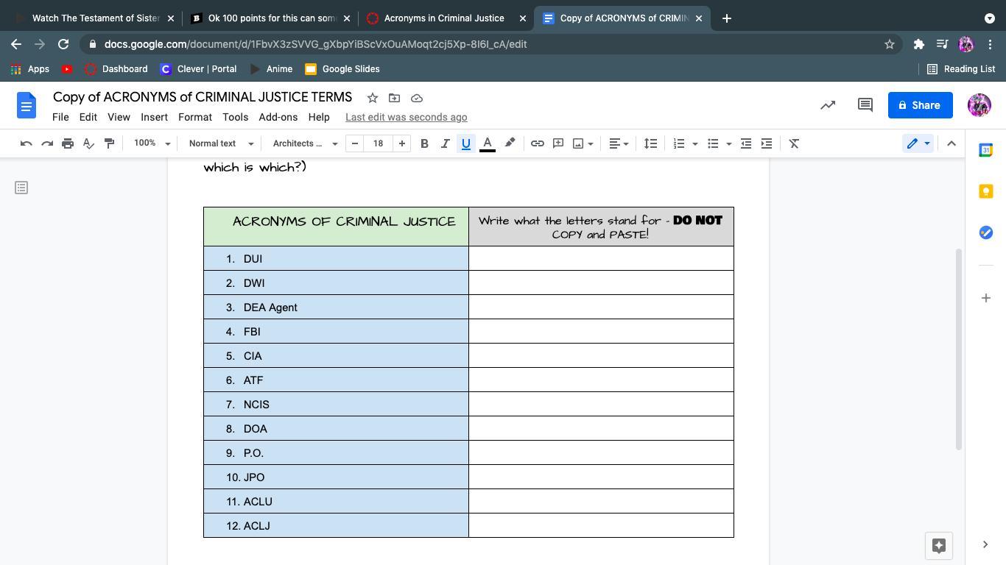Switch to Acronyms in Criminal Justice tab
The height and width of the screenshot is (565, 1006).
(x=443, y=18)
